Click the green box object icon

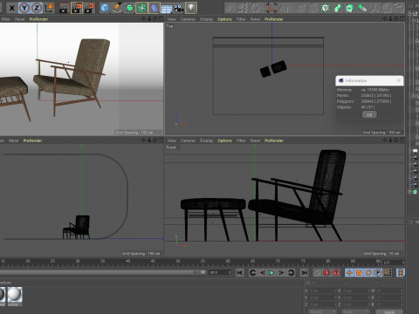coord(350,8)
